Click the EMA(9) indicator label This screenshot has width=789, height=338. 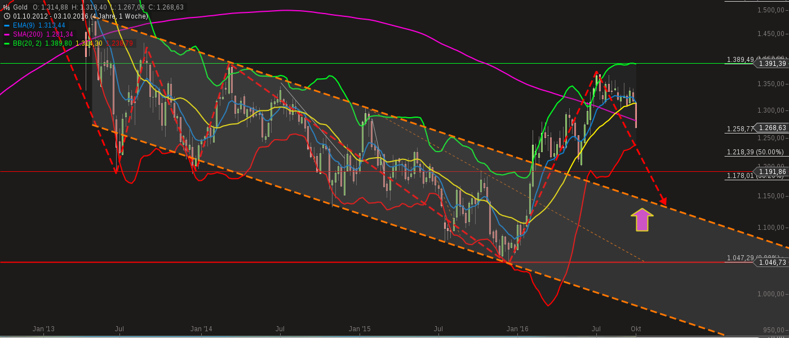click(24, 25)
